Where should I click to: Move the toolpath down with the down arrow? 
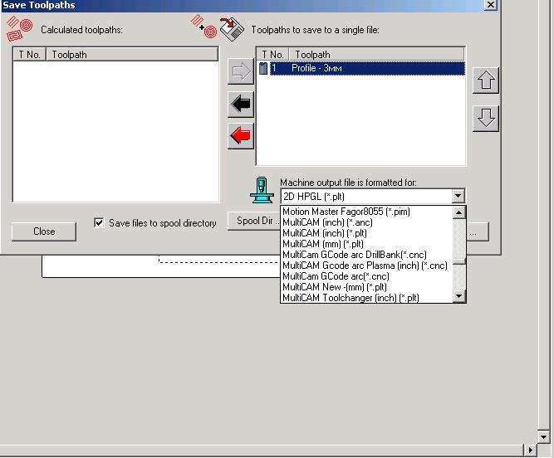(x=486, y=119)
